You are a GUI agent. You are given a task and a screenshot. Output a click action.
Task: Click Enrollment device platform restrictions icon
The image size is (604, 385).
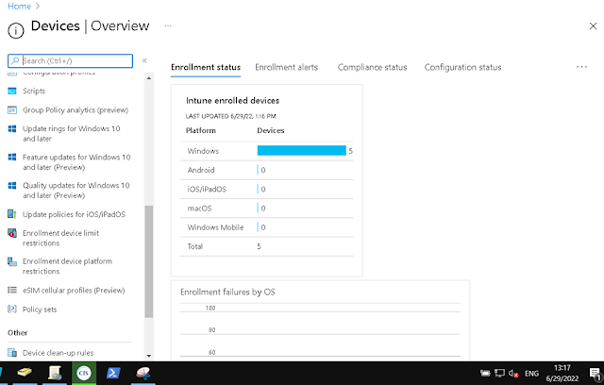click(x=12, y=261)
